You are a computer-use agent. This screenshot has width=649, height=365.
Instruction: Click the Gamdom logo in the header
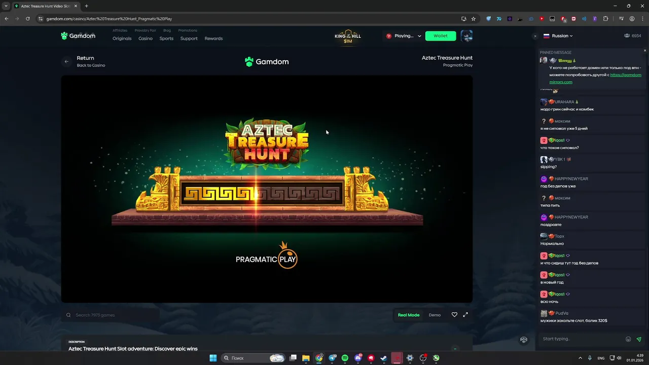click(x=78, y=36)
